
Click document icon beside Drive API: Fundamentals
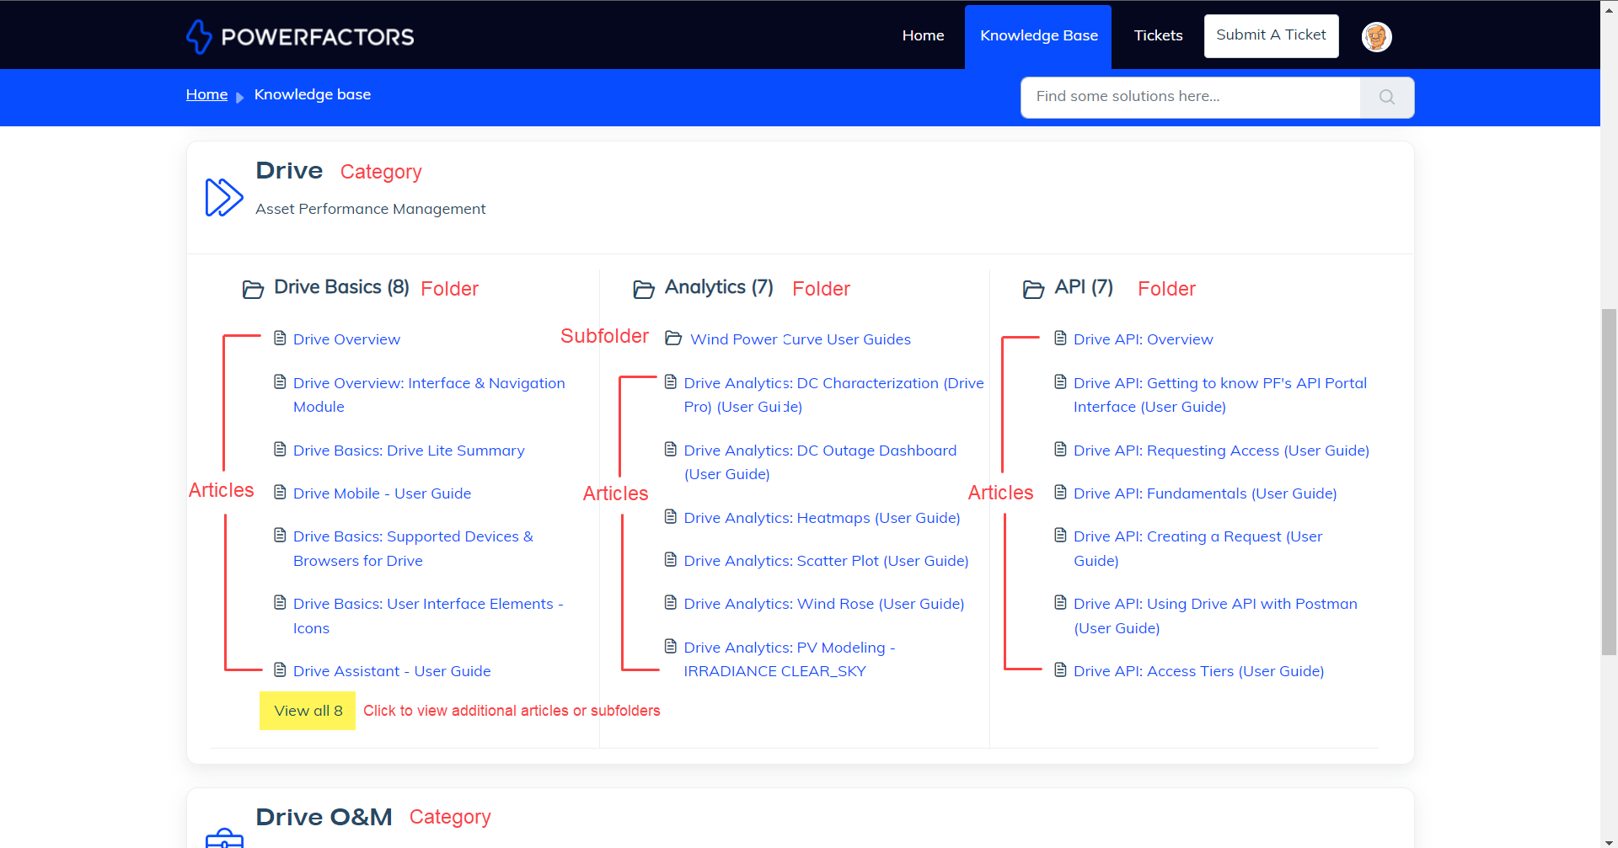coord(1060,493)
